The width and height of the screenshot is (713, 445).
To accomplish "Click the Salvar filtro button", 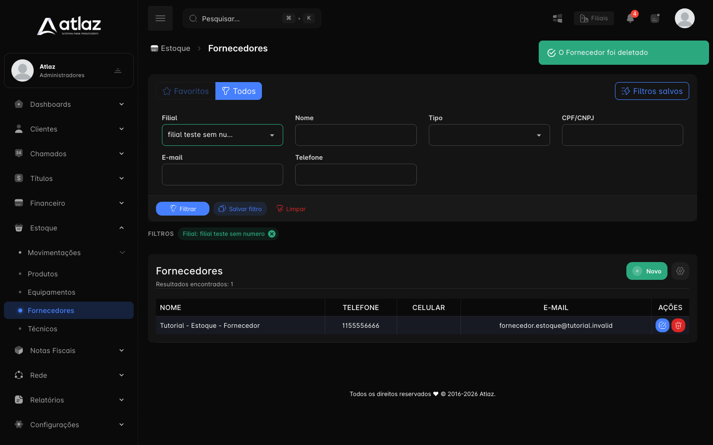I will (x=240, y=209).
